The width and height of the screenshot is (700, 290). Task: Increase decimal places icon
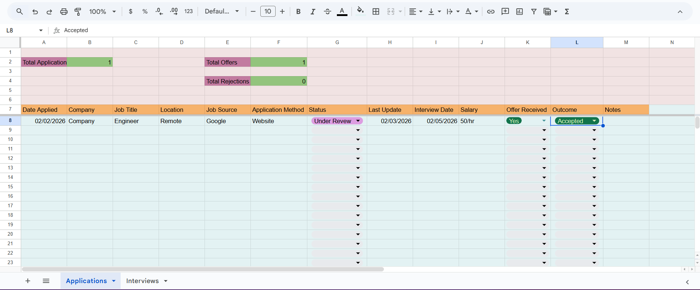click(174, 12)
